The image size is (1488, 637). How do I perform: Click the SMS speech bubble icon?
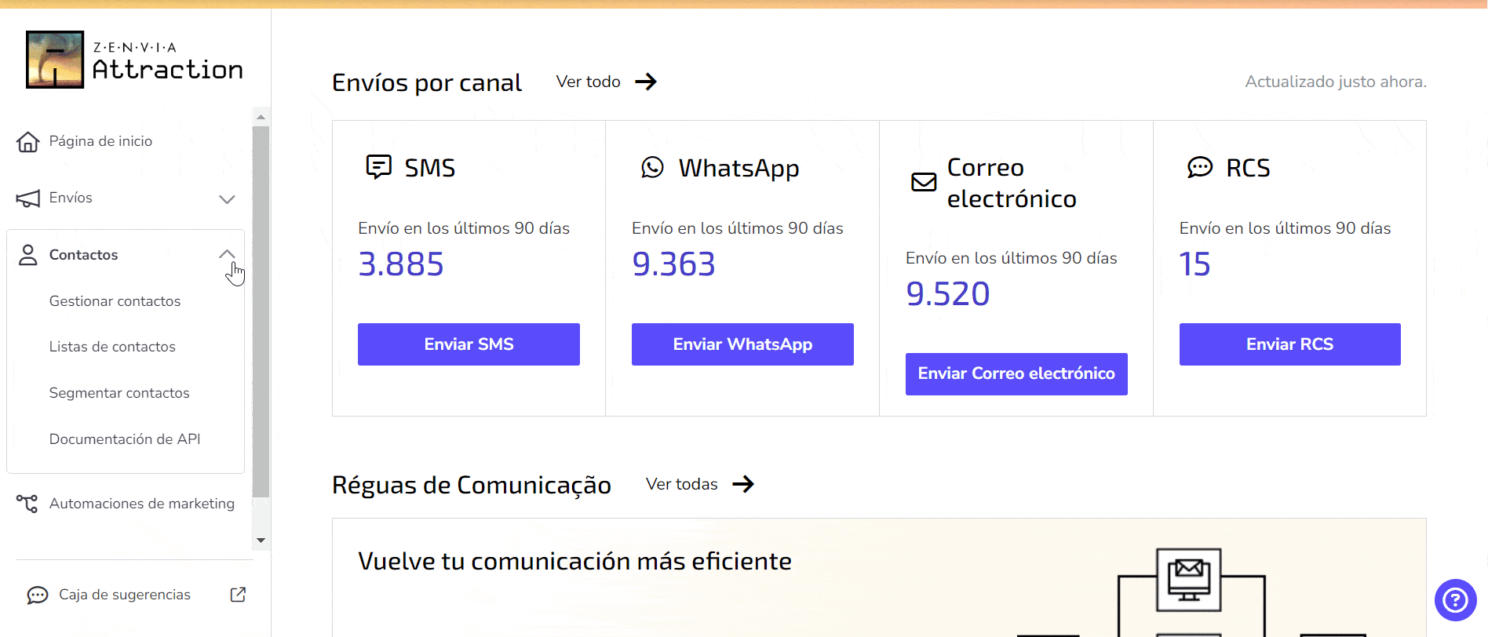379,166
